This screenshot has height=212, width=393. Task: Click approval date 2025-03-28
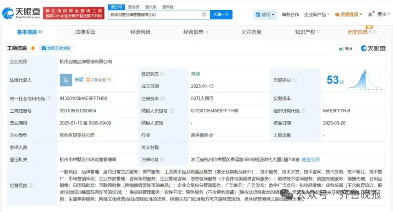point(334,123)
